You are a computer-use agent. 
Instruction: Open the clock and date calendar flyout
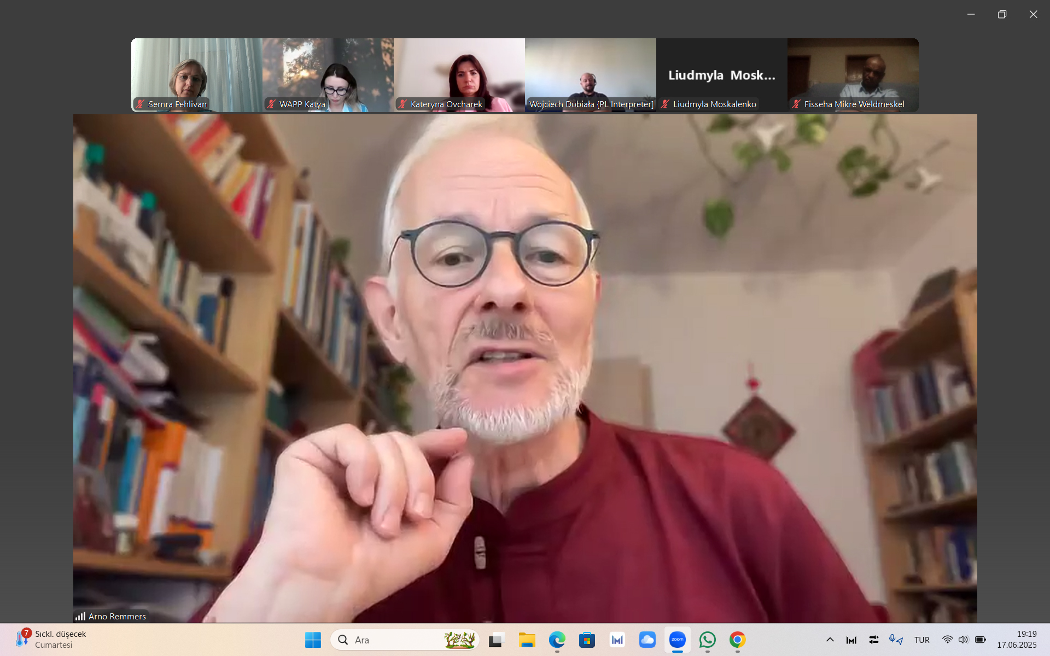click(x=1016, y=640)
